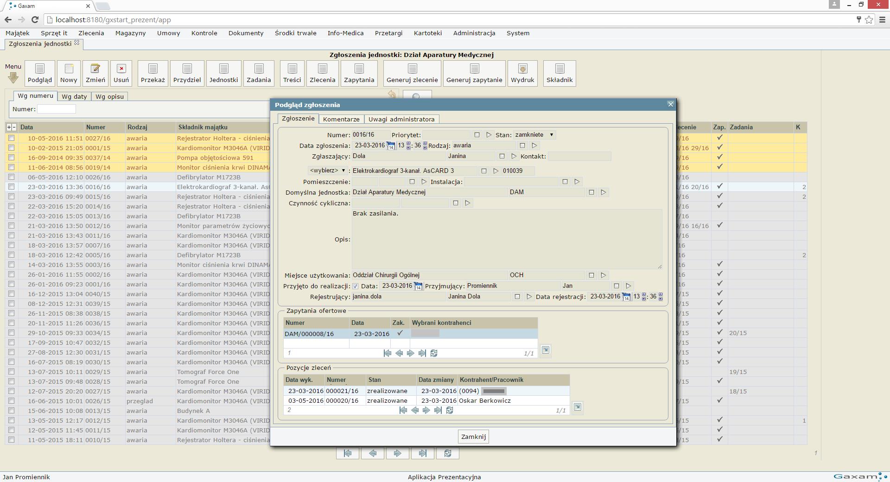
Task: Open calendar picker next to Data zgłoszenia
Action: coord(391,146)
